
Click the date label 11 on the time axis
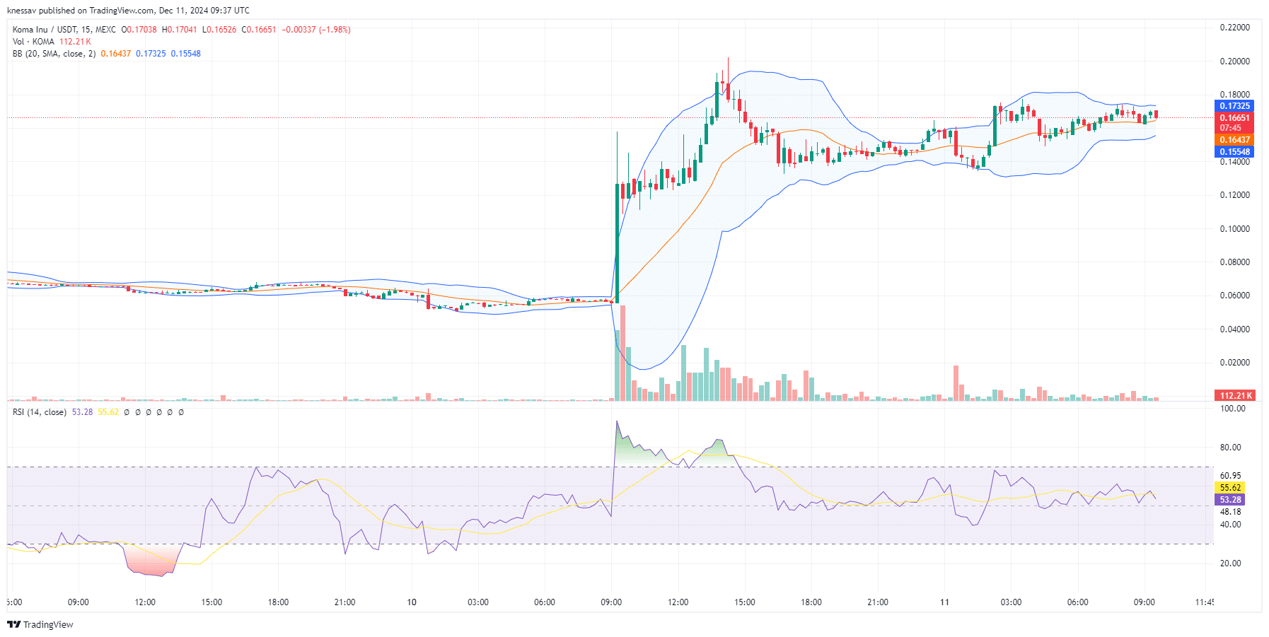point(944,602)
